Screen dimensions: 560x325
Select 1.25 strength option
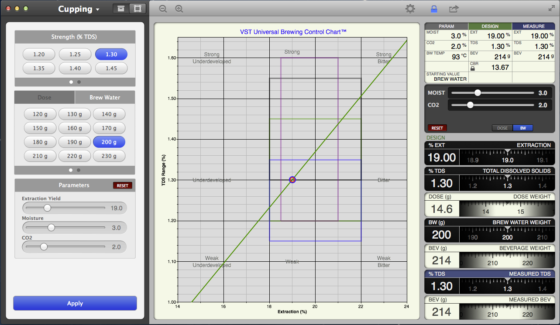[75, 55]
